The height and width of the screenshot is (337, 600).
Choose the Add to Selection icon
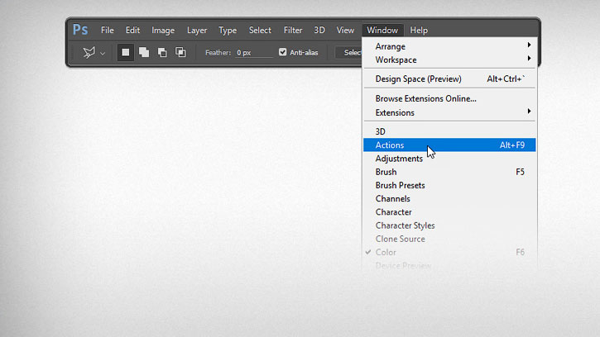click(x=144, y=52)
